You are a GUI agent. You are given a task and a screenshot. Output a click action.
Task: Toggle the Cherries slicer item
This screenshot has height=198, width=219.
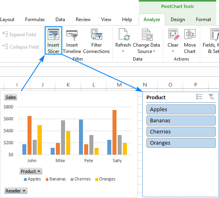(181, 131)
